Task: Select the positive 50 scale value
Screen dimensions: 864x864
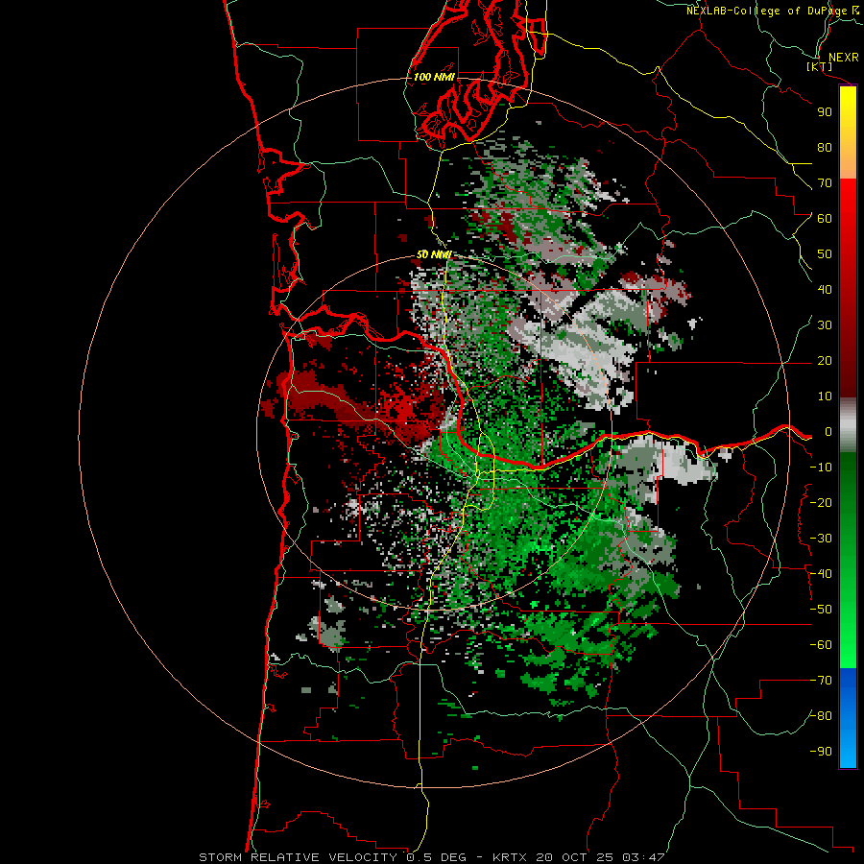Action: [825, 254]
